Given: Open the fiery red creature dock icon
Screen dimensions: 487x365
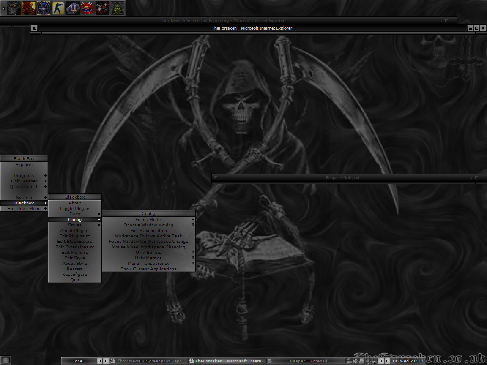Looking at the screenshot, I should pos(28,8).
